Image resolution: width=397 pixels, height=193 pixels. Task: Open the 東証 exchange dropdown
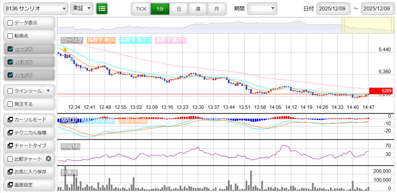click(x=82, y=9)
